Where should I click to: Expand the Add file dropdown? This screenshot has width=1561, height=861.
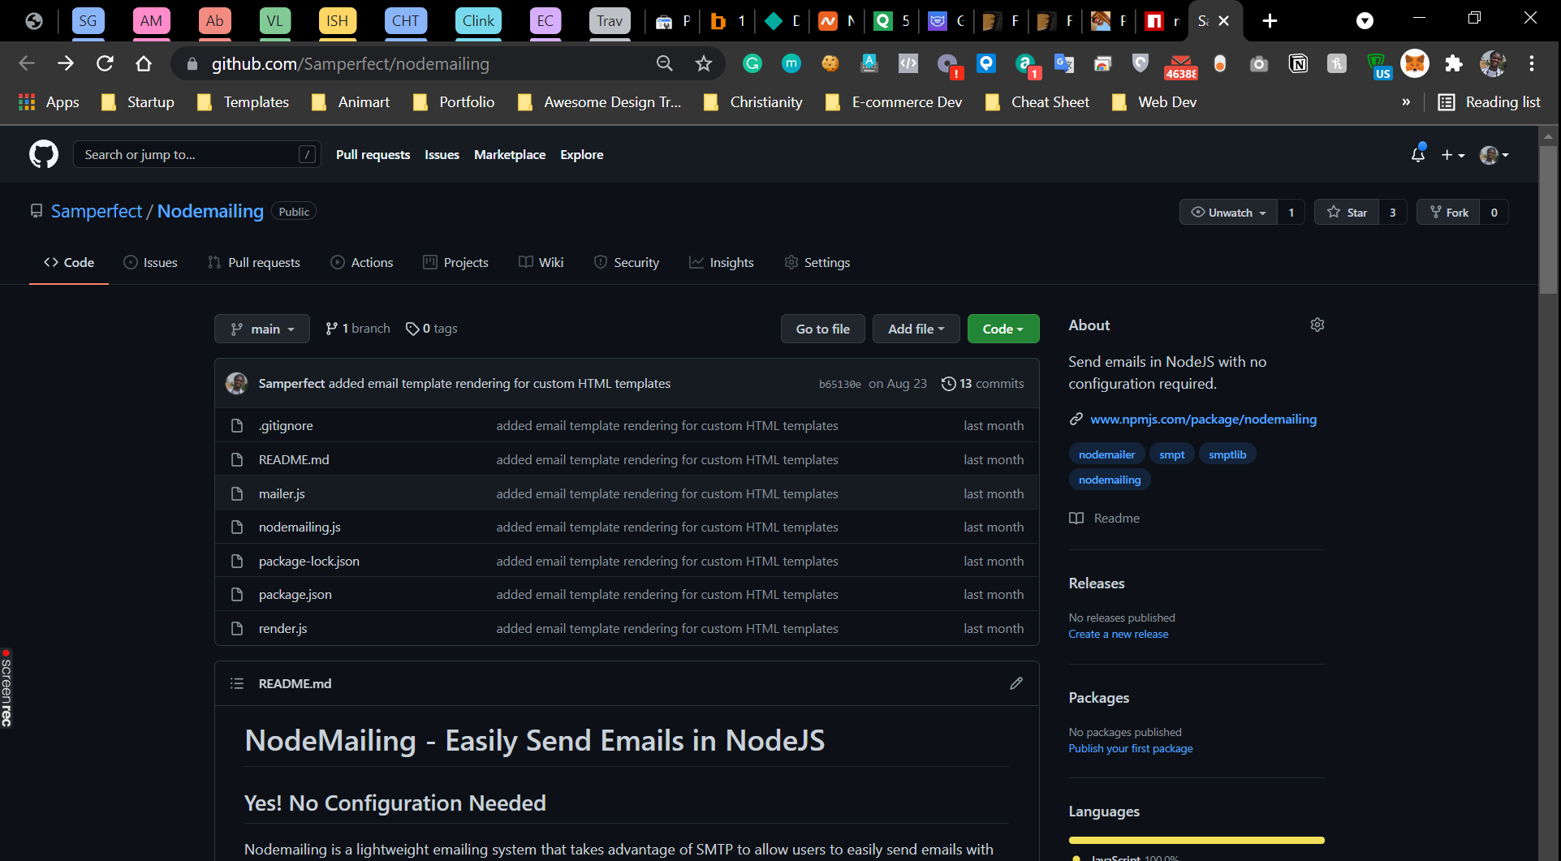916,329
